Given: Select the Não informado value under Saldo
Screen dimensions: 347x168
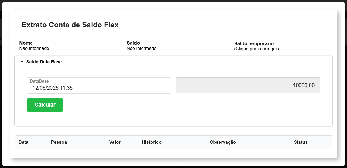Looking at the screenshot, I should [142, 48].
